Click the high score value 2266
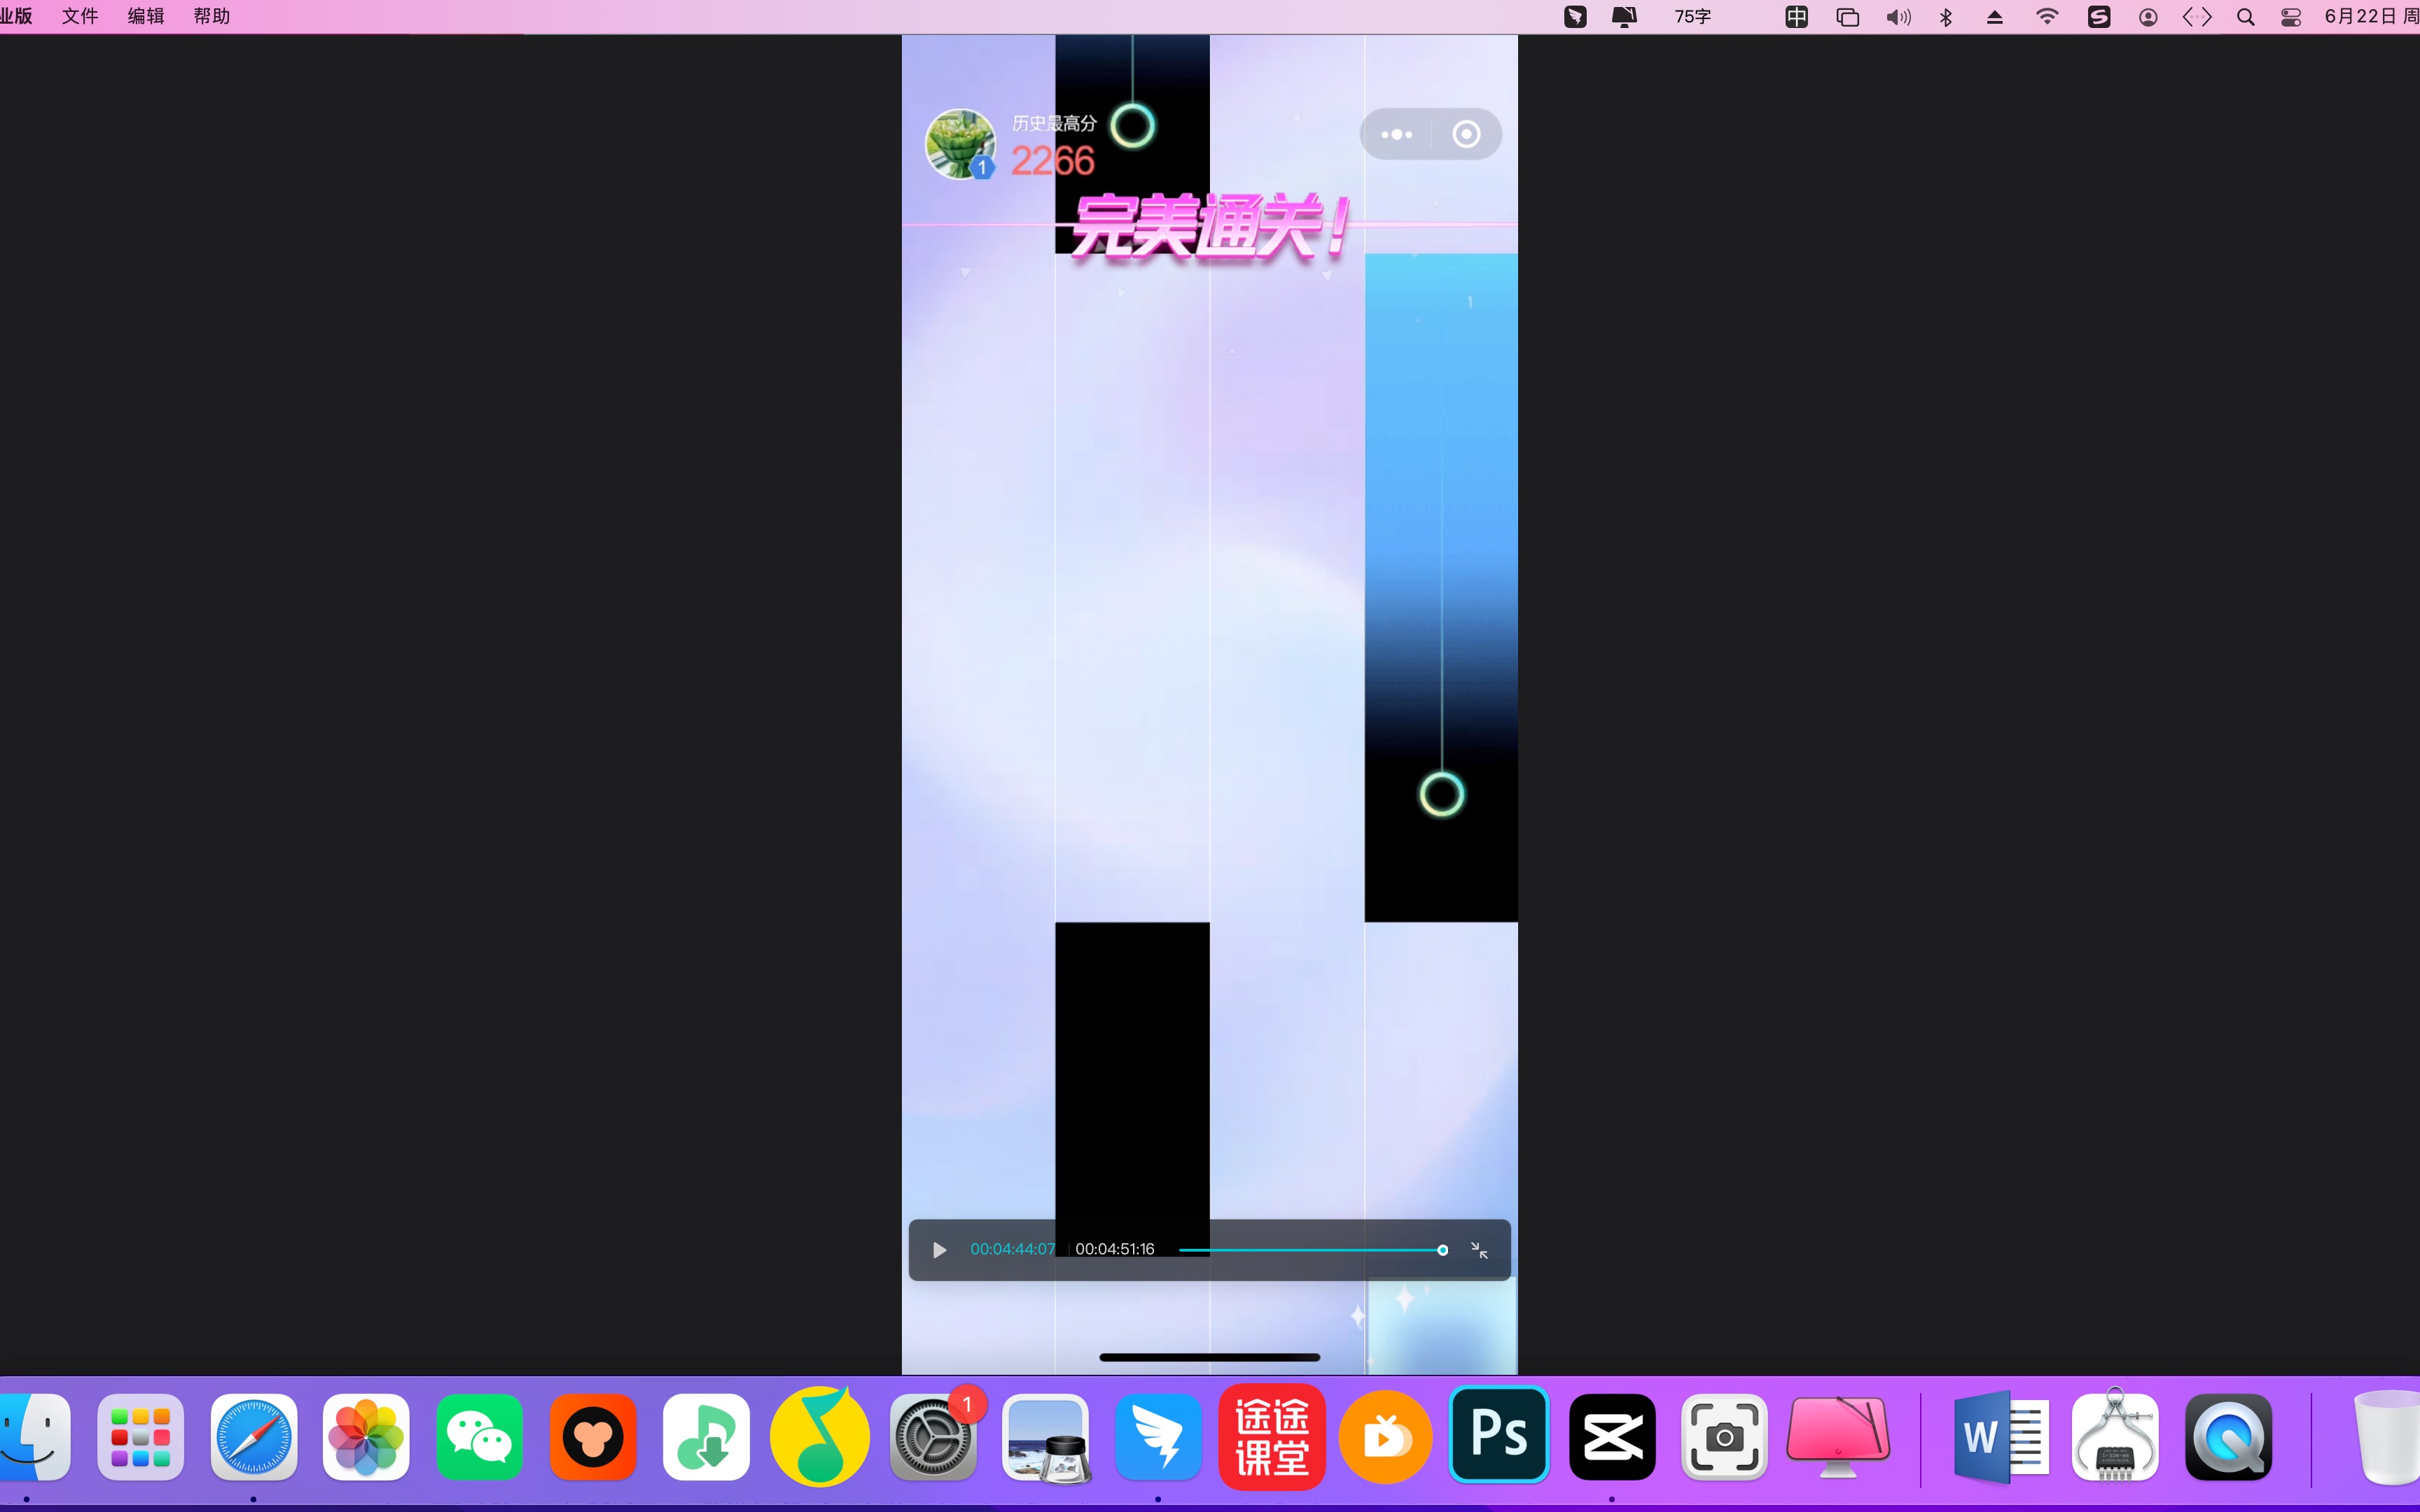This screenshot has width=2420, height=1512. 1052,161
